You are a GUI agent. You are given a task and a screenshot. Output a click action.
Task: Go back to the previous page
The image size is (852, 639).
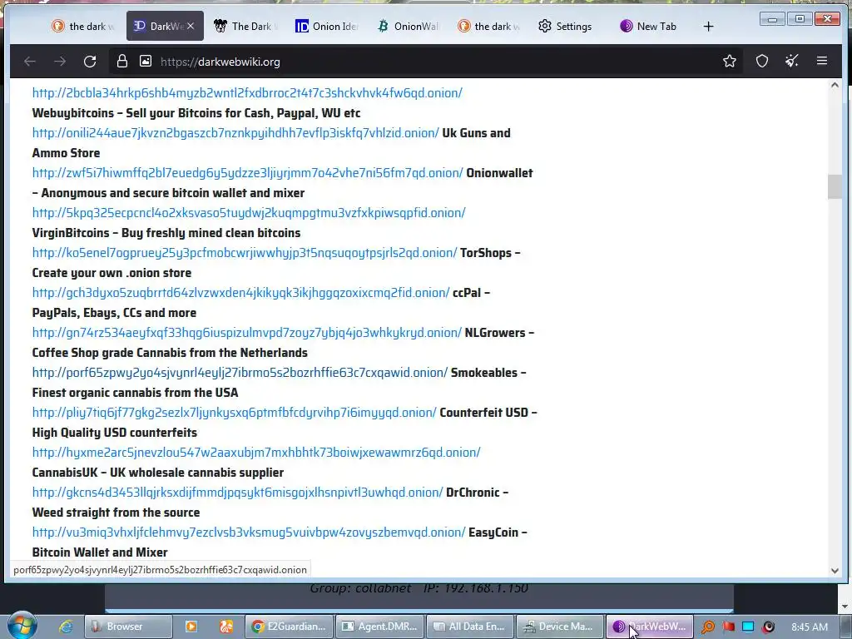[30, 62]
